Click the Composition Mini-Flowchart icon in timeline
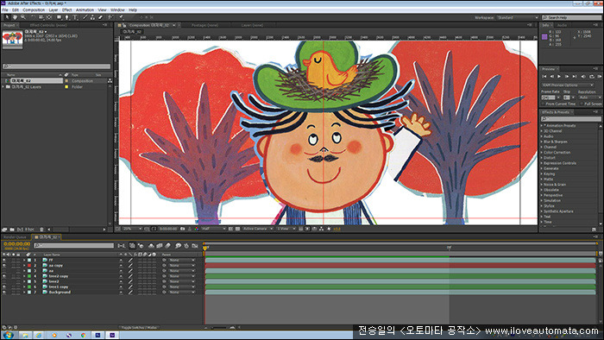Image resolution: width=604 pixels, height=340 pixels. coord(122,245)
